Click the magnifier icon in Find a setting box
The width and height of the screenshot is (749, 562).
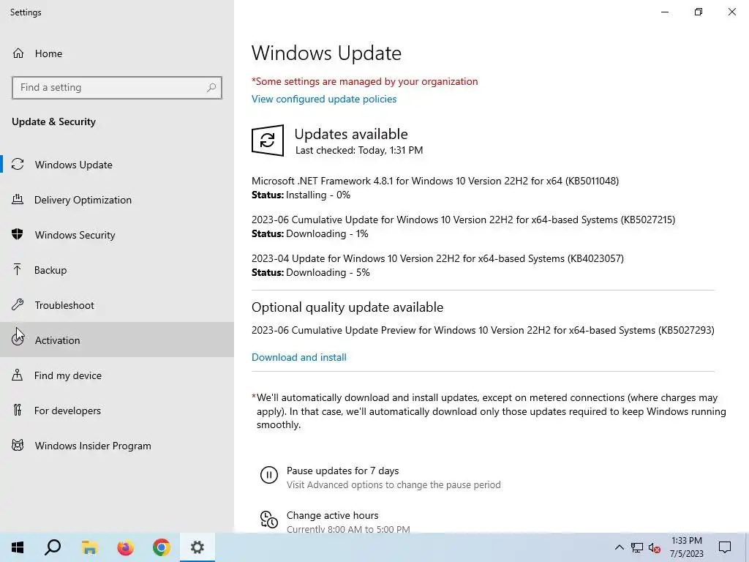[x=211, y=88]
